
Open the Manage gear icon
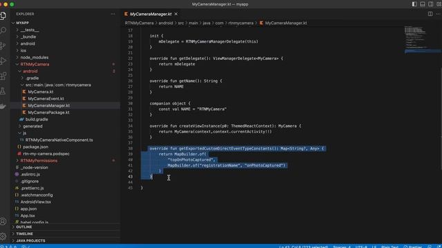[3, 236]
